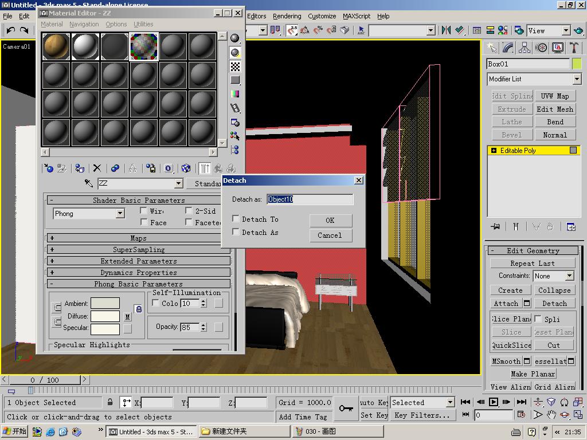Click Ambient color swatch

tap(105, 303)
